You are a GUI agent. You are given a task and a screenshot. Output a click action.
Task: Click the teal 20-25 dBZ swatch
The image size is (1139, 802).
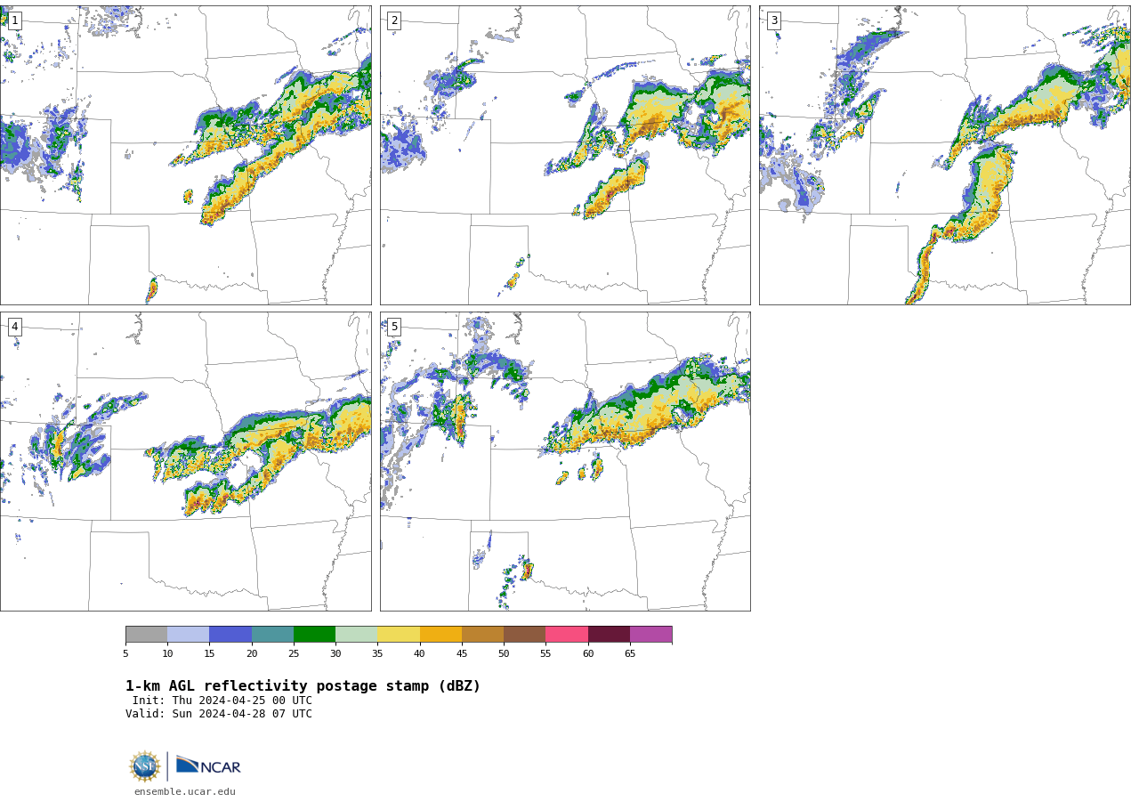point(272,635)
